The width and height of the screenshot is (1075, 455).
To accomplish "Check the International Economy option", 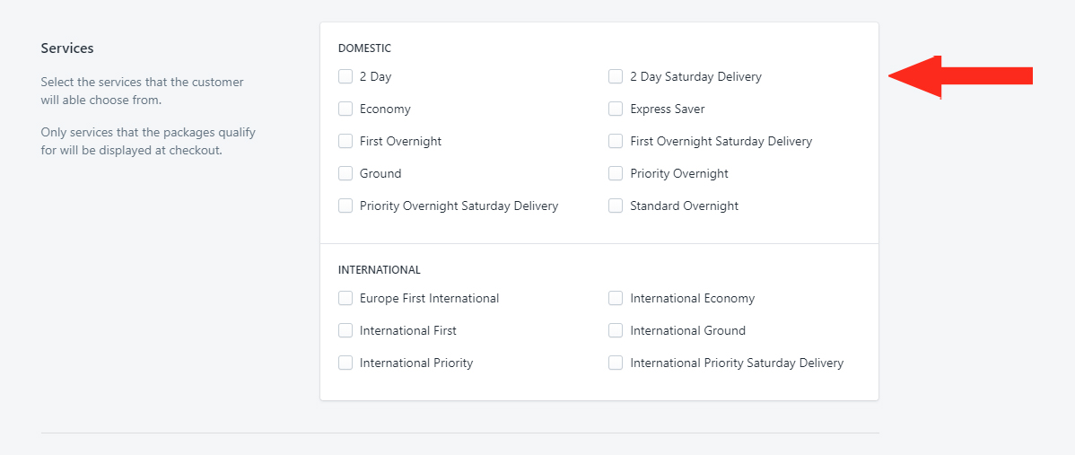I will tap(616, 298).
